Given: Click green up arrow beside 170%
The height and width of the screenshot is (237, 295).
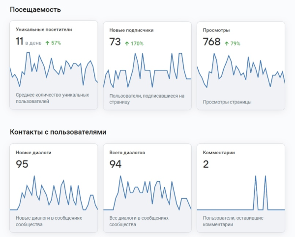Looking at the screenshot, I should click(127, 43).
